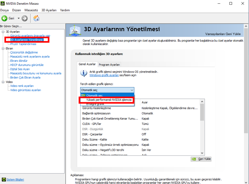This screenshot has width=249, height=184.
Task: Select the CUDA - GPU'lar setting row
Action: pyautogui.click(x=140, y=124)
